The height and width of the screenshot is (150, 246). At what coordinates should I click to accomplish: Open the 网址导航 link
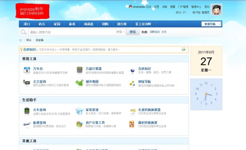(144, 82)
